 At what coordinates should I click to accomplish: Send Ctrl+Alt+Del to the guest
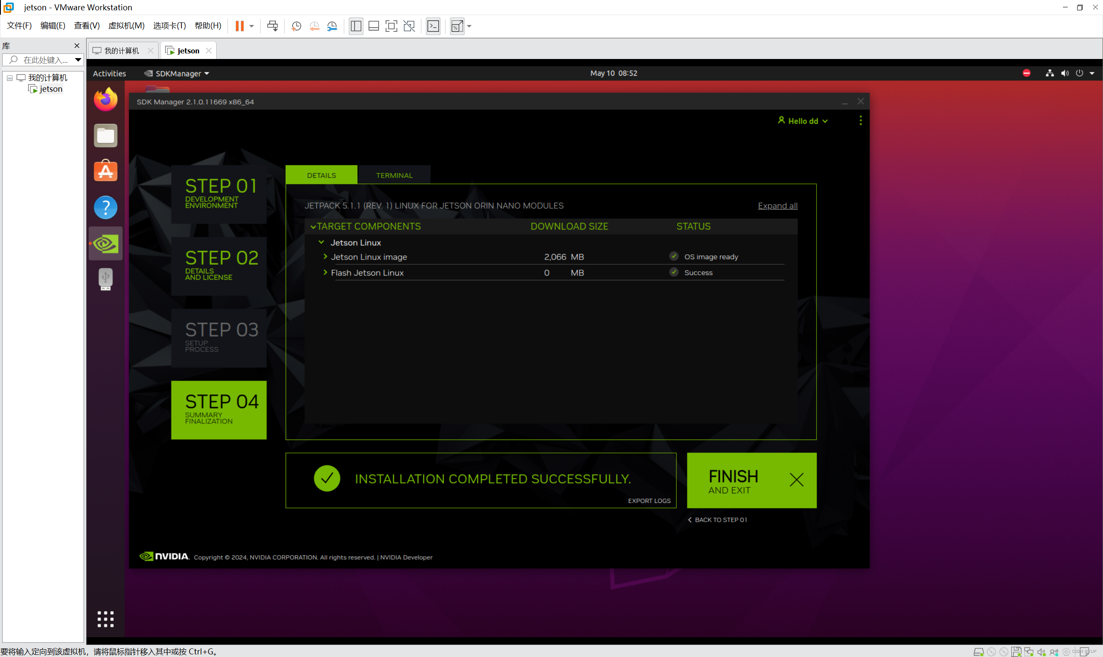[x=272, y=26]
